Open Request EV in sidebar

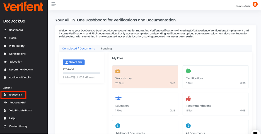15,95
